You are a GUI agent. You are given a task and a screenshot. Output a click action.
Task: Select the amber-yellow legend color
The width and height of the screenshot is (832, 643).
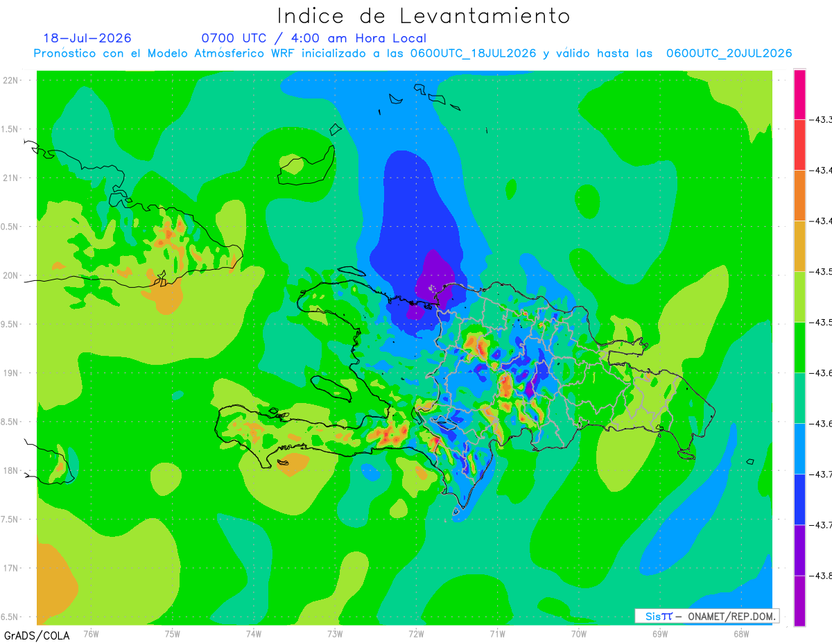pyautogui.click(x=799, y=246)
